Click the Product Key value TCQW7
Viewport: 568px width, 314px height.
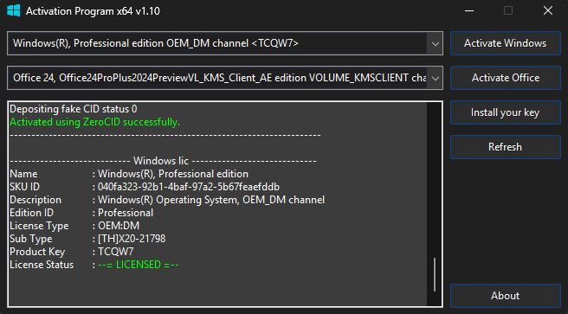point(116,252)
